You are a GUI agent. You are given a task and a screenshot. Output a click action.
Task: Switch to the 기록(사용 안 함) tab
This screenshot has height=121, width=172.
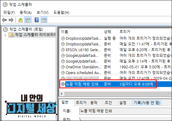point(147,103)
